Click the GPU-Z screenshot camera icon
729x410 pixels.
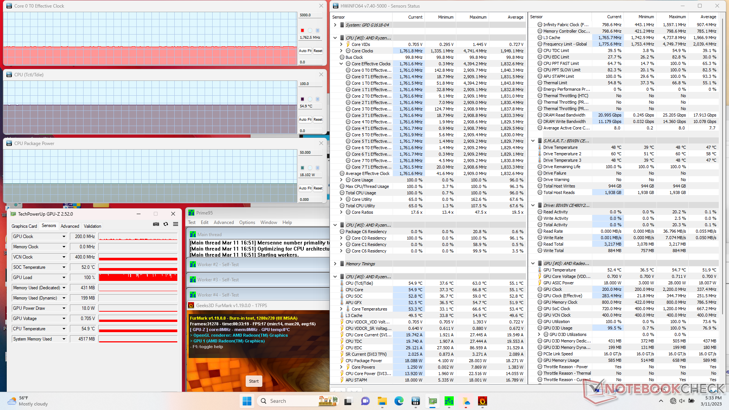tap(156, 224)
